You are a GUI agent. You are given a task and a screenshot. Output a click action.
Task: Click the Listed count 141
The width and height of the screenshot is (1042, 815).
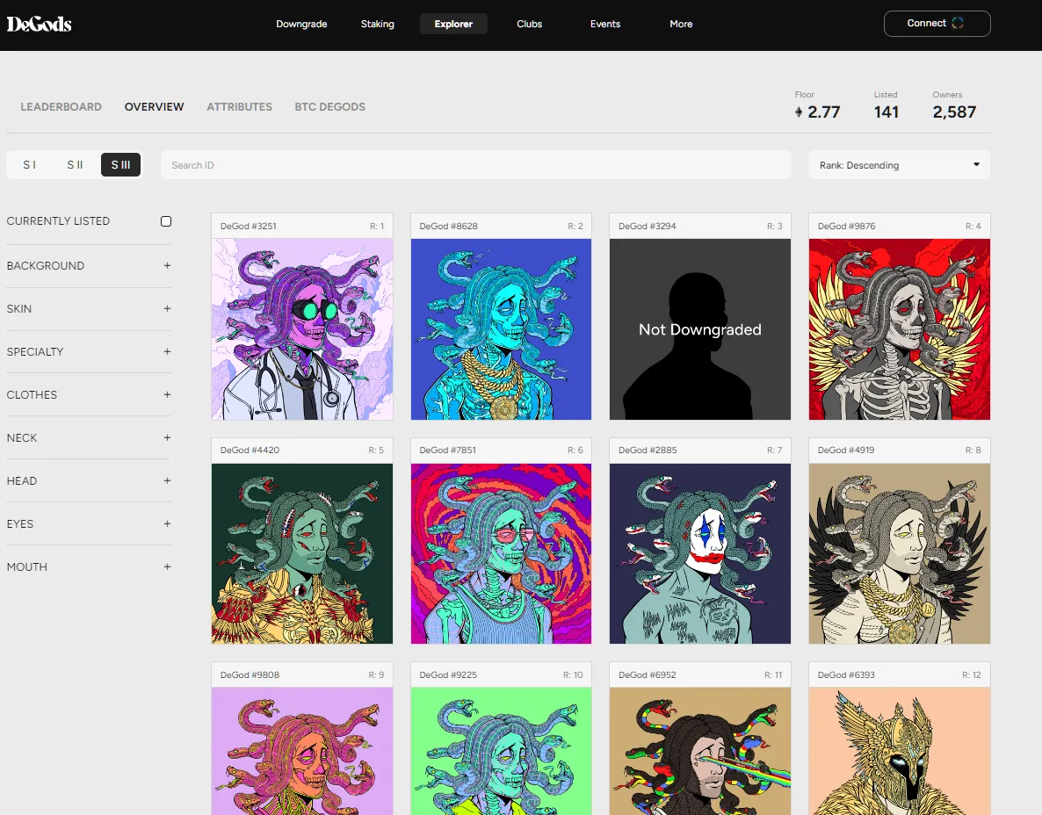pyautogui.click(x=886, y=112)
